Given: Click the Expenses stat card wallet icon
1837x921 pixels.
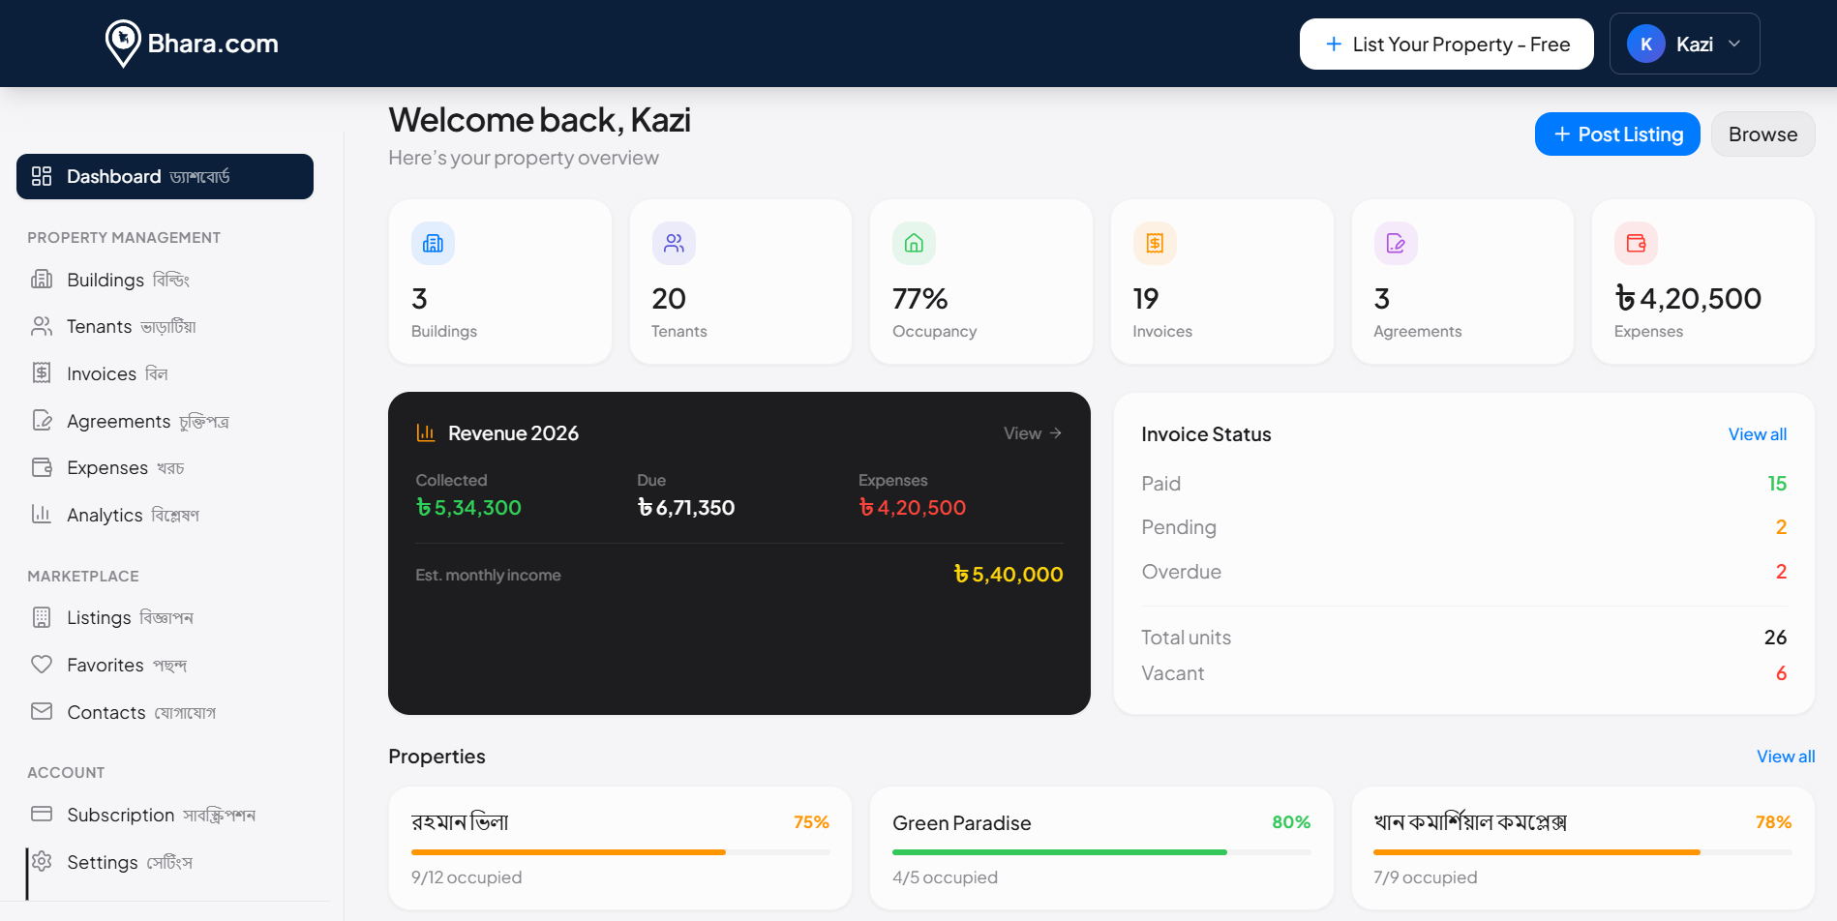Looking at the screenshot, I should pyautogui.click(x=1636, y=244).
